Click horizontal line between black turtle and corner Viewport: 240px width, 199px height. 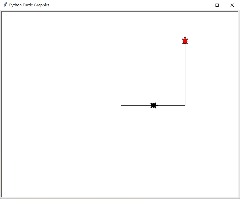[x=171, y=105]
